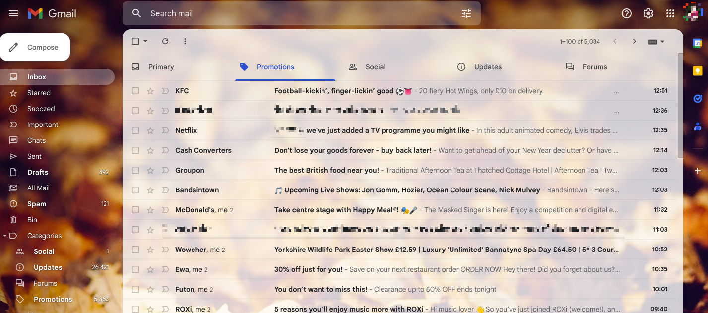Open the More options three-dot menu

pos(185,41)
